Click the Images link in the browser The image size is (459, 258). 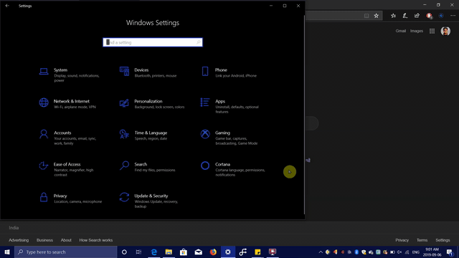[417, 31]
